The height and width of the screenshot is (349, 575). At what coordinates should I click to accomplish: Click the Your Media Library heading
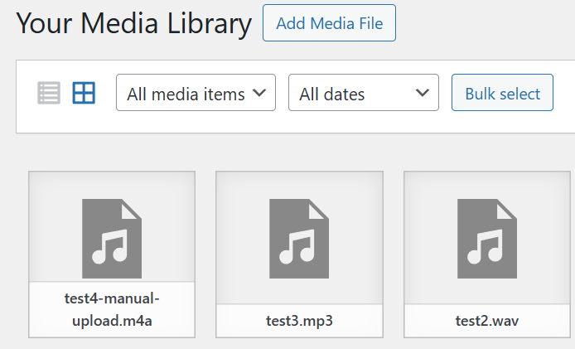[133, 23]
